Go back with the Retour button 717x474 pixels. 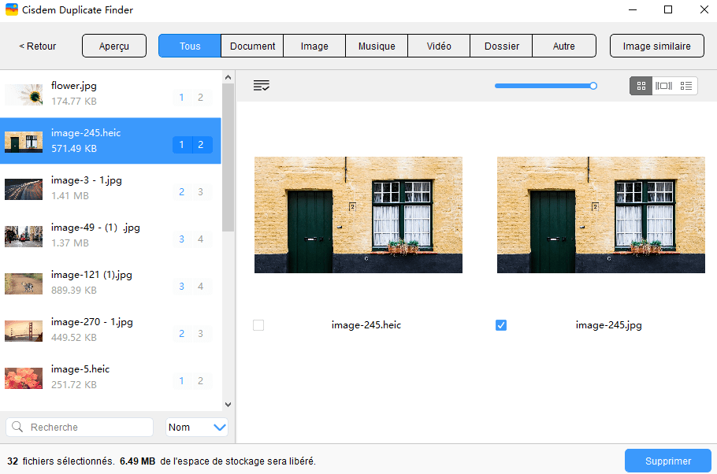coord(38,46)
